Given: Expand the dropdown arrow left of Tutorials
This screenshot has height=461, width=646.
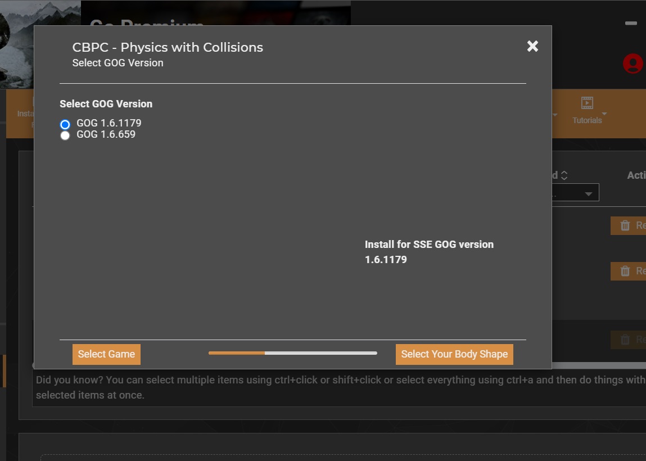Looking at the screenshot, I should (x=554, y=115).
